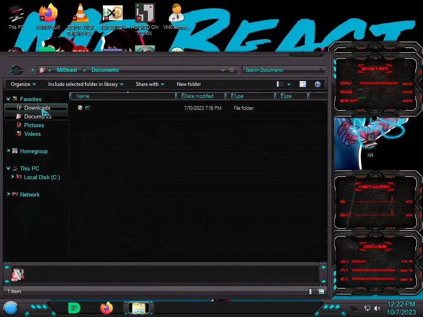Refresh the Documents folder view
Screen dimensions: 423x317
tap(232, 70)
